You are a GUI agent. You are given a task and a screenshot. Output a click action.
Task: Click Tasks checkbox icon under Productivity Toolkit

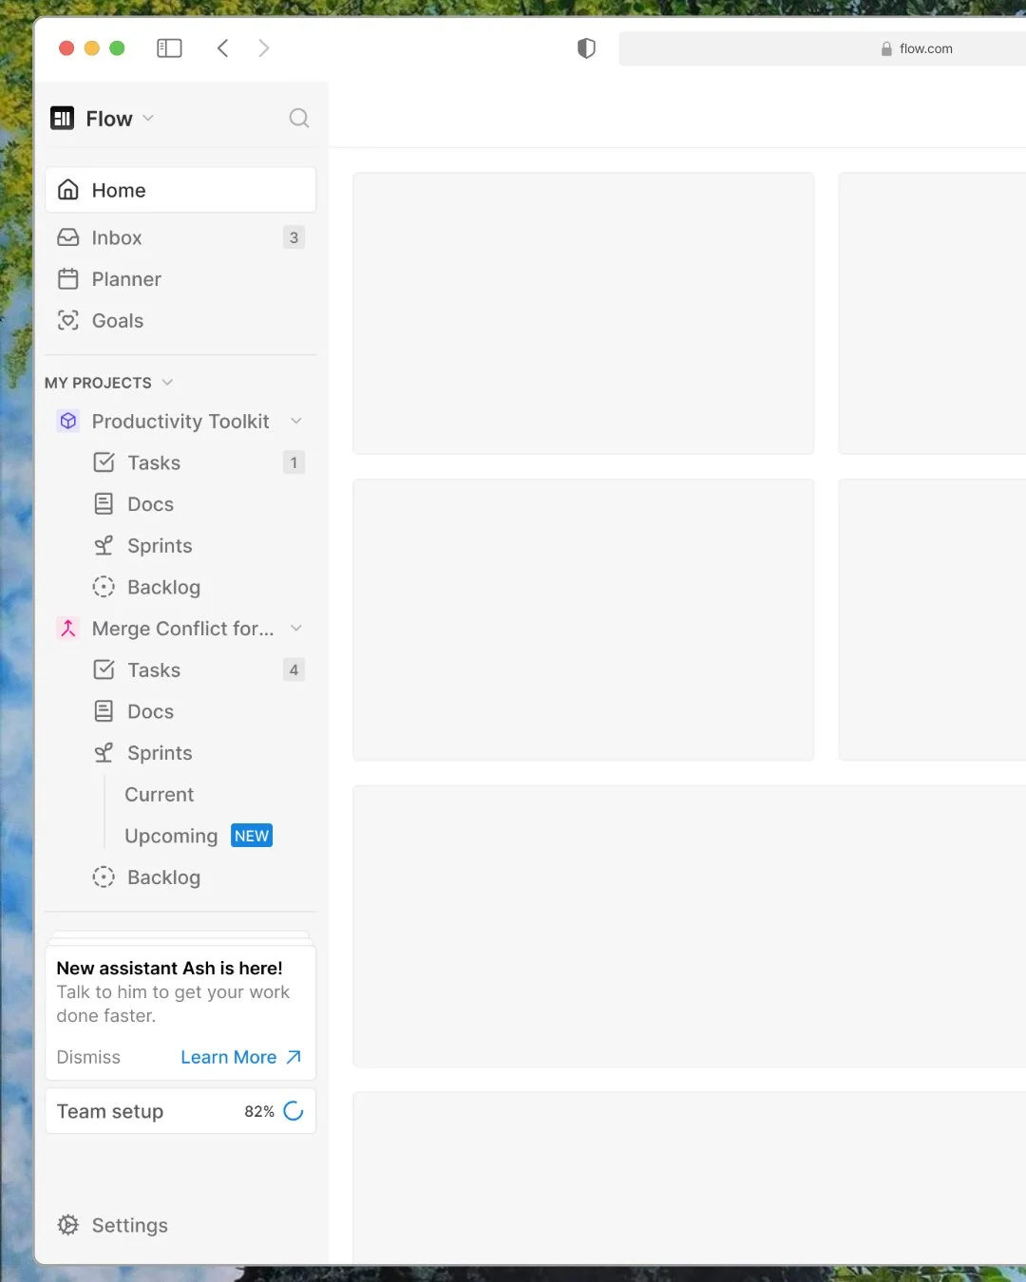coord(104,462)
